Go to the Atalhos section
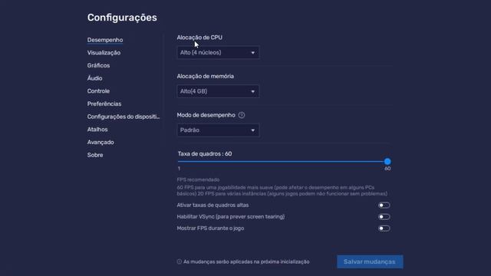The width and height of the screenshot is (491, 276). [97, 130]
